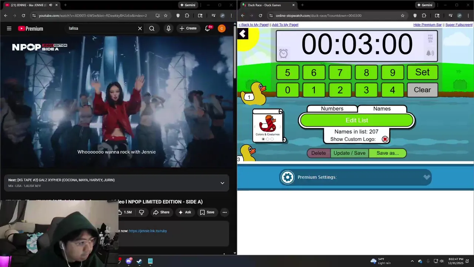Viewport: 474px width, 267px height.
Task: Click the Duck Race address bar URL
Action: (x=318, y=16)
